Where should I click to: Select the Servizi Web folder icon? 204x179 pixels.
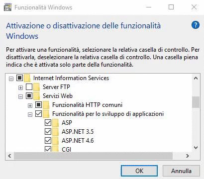(36, 96)
